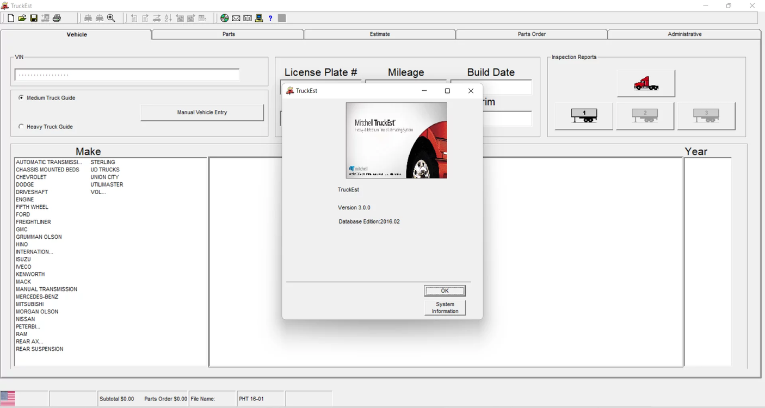
Task: Select KENWORTH from the Make list
Action: tap(30, 274)
